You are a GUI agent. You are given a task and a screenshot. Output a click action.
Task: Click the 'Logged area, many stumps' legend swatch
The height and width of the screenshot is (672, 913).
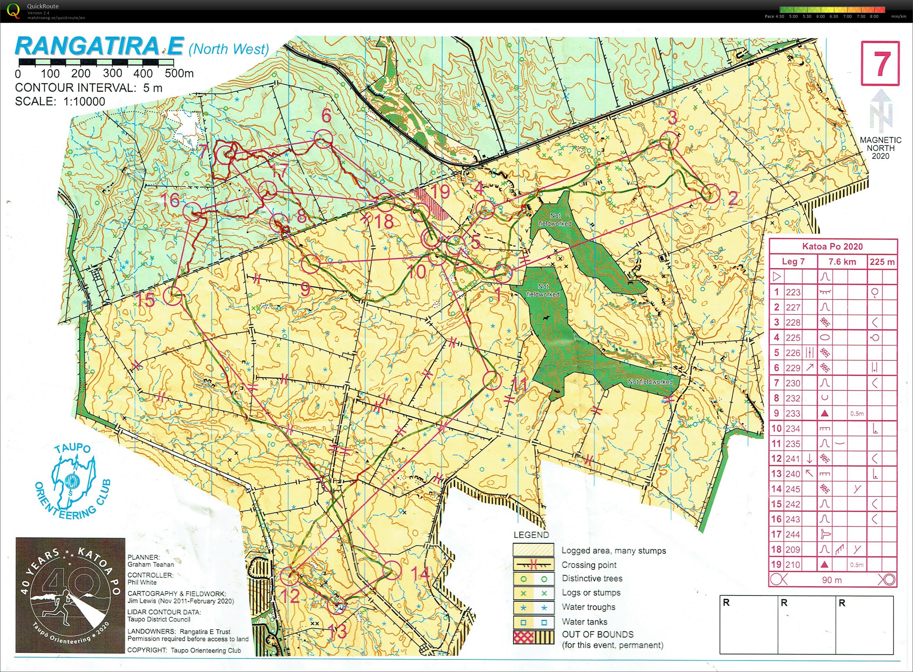click(533, 550)
